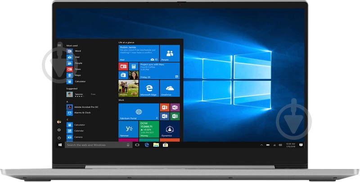Activate the microphone in search box
The height and width of the screenshot is (182, 360).
pyautogui.click(x=128, y=145)
